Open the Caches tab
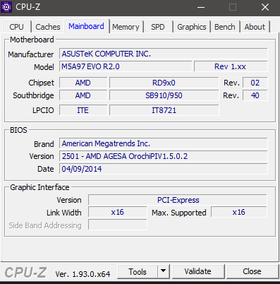This screenshot has height=284, width=280. (48, 27)
